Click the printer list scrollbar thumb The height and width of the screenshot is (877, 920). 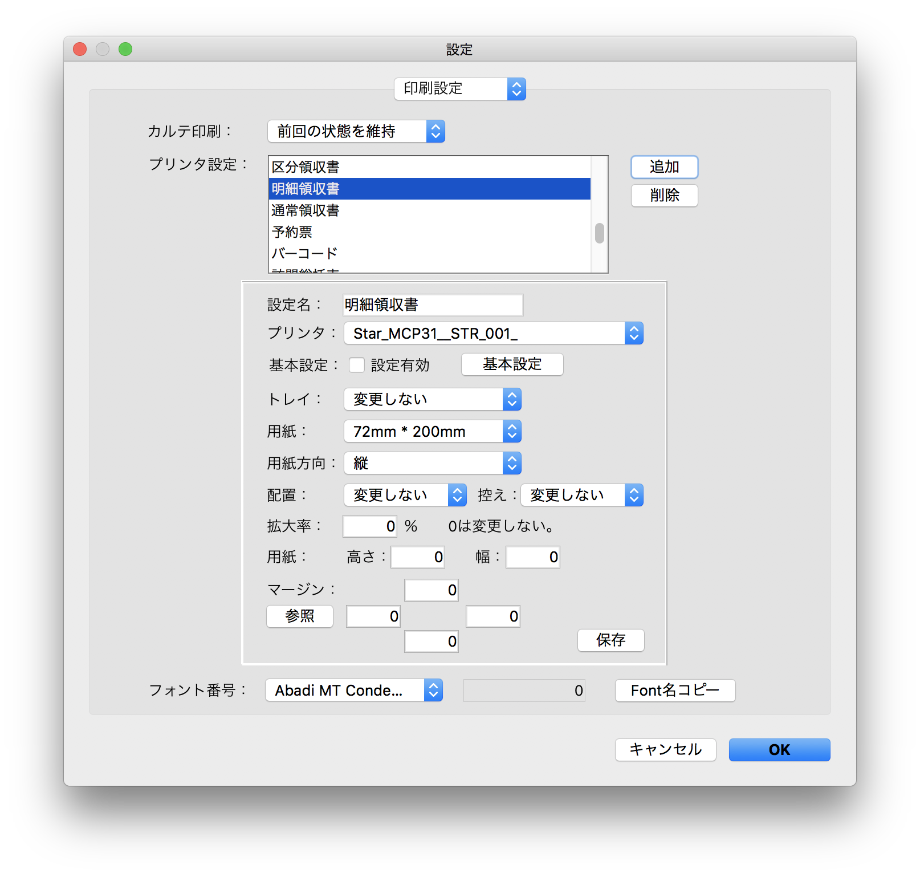[599, 233]
